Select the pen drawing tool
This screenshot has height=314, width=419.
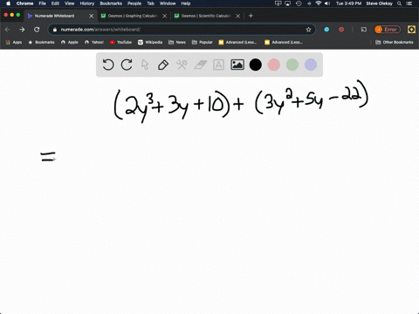tap(163, 65)
